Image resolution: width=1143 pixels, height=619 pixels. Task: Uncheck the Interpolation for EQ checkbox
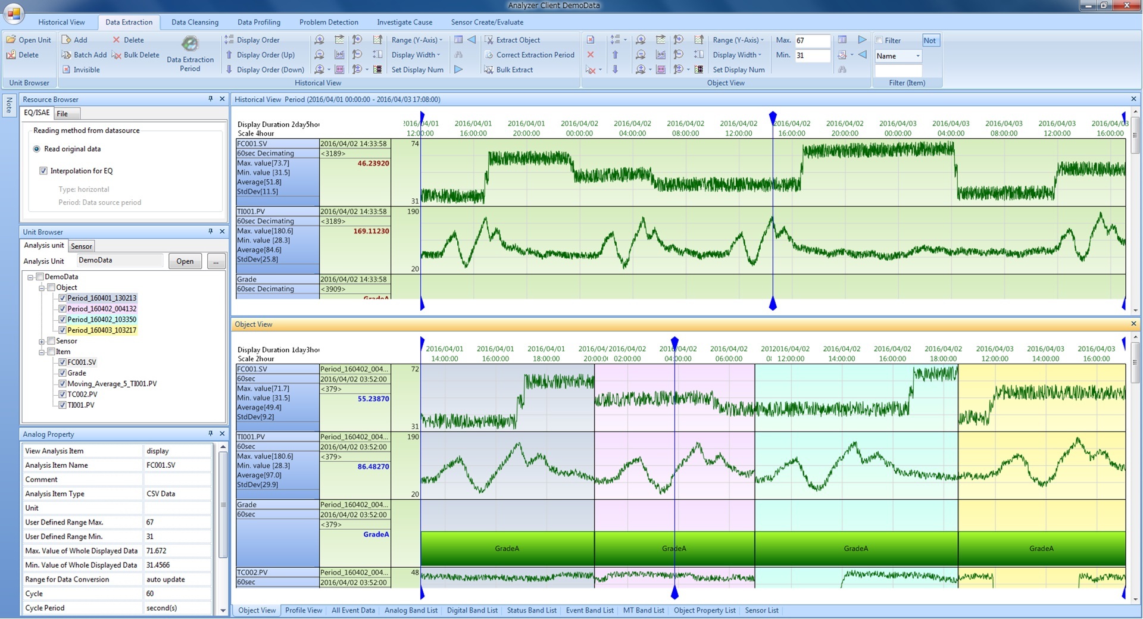(x=43, y=171)
